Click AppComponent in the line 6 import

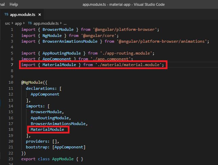tap(57, 59)
